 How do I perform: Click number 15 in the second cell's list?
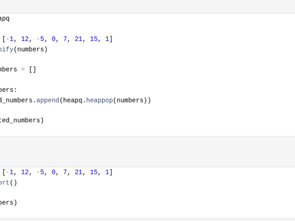[x=94, y=172]
